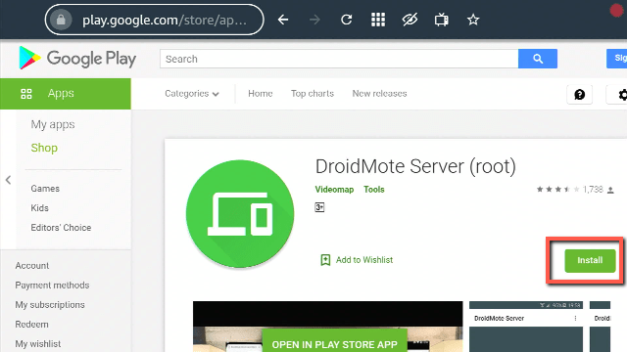
Task: Open the Home tab
Action: [x=261, y=94]
